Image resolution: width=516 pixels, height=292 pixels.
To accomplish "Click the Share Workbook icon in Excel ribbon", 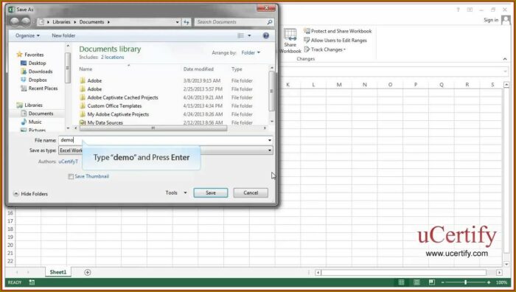I will point(290,41).
